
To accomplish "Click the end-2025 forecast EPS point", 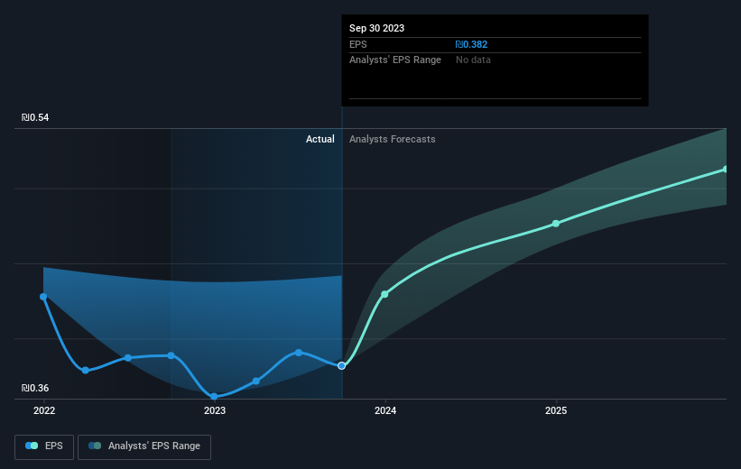I will (x=726, y=169).
